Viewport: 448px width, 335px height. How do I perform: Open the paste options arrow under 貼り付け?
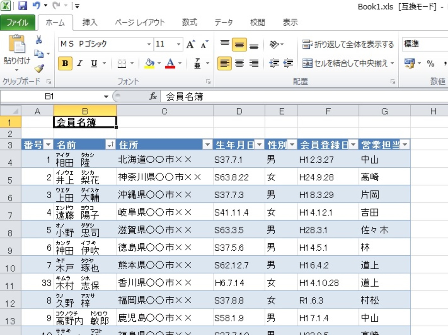pos(17,70)
